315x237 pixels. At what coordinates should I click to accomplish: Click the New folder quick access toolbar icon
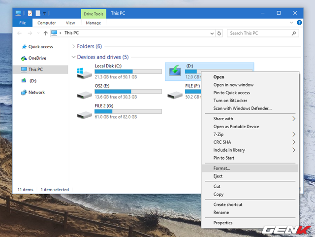[x=38, y=13]
